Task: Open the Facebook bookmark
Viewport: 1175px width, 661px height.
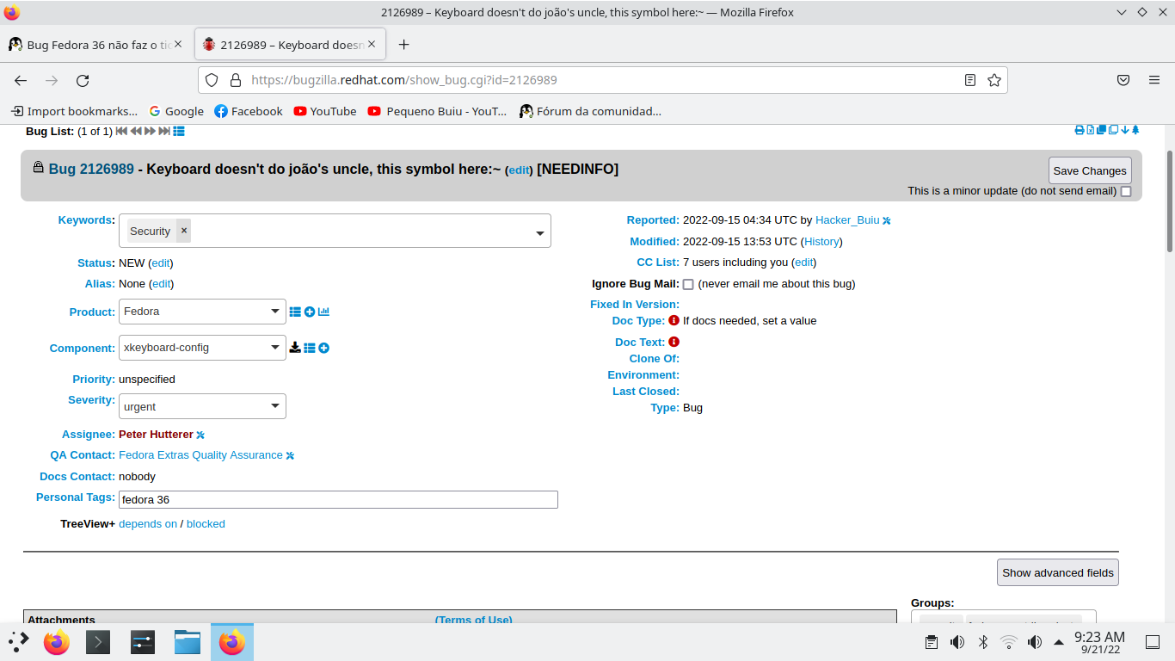Action: click(x=249, y=111)
